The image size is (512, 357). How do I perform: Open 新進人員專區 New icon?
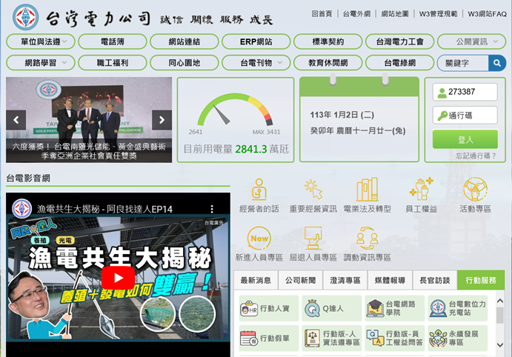tap(259, 238)
